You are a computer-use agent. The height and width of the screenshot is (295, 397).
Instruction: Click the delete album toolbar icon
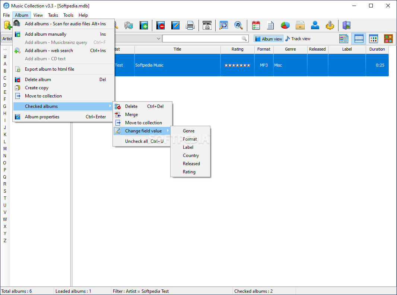161,25
